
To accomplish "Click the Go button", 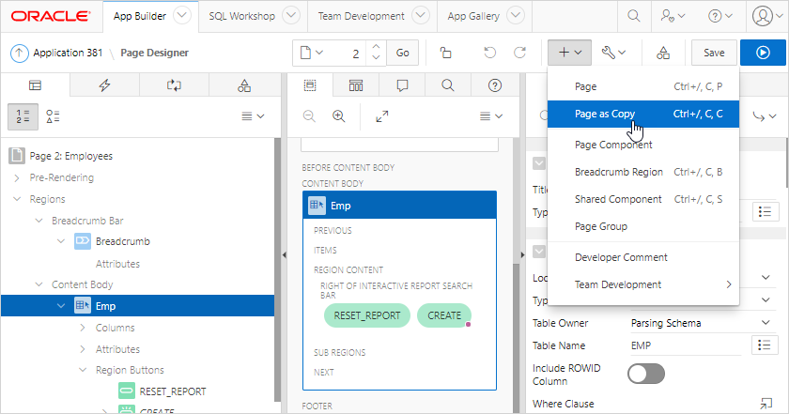I will tap(403, 53).
